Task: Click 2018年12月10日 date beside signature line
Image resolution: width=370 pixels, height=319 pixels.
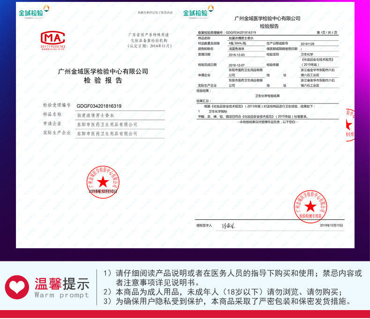Action: click(331, 226)
